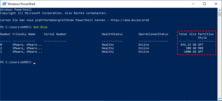Click the Windows PowerShell title bar text

point(21,4)
